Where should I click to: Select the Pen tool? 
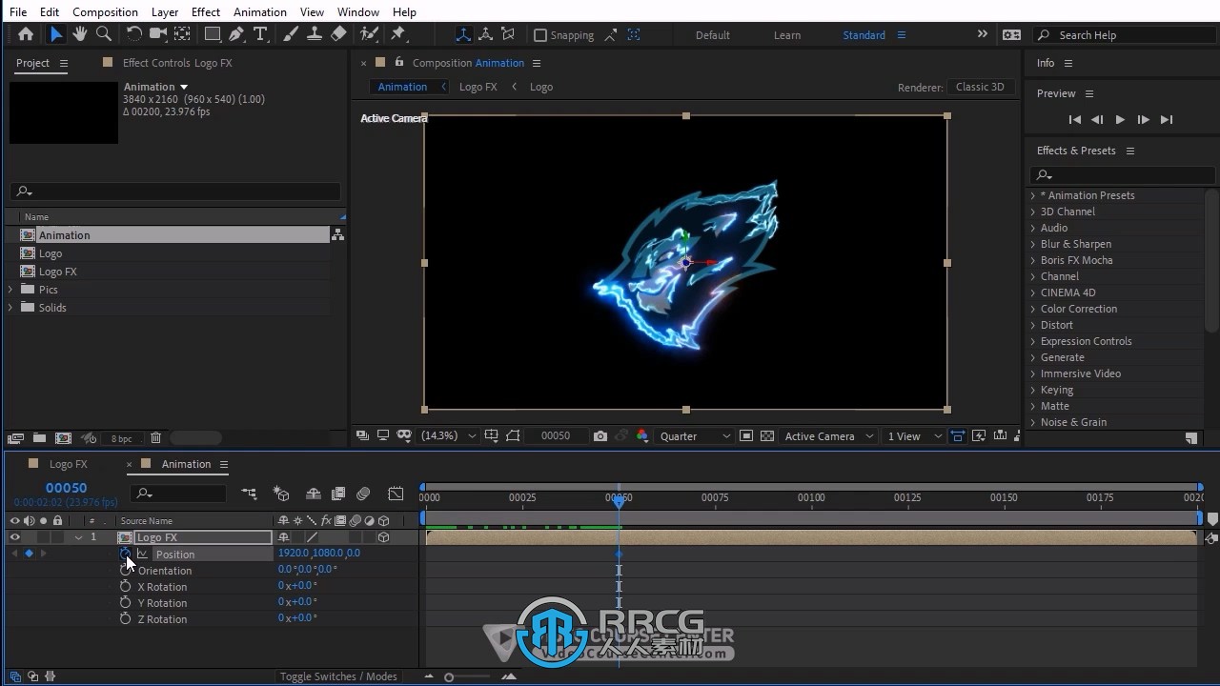pos(235,34)
